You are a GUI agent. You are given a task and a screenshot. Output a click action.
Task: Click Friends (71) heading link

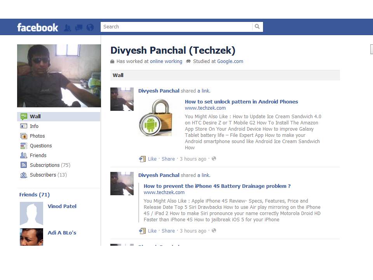coord(35,194)
